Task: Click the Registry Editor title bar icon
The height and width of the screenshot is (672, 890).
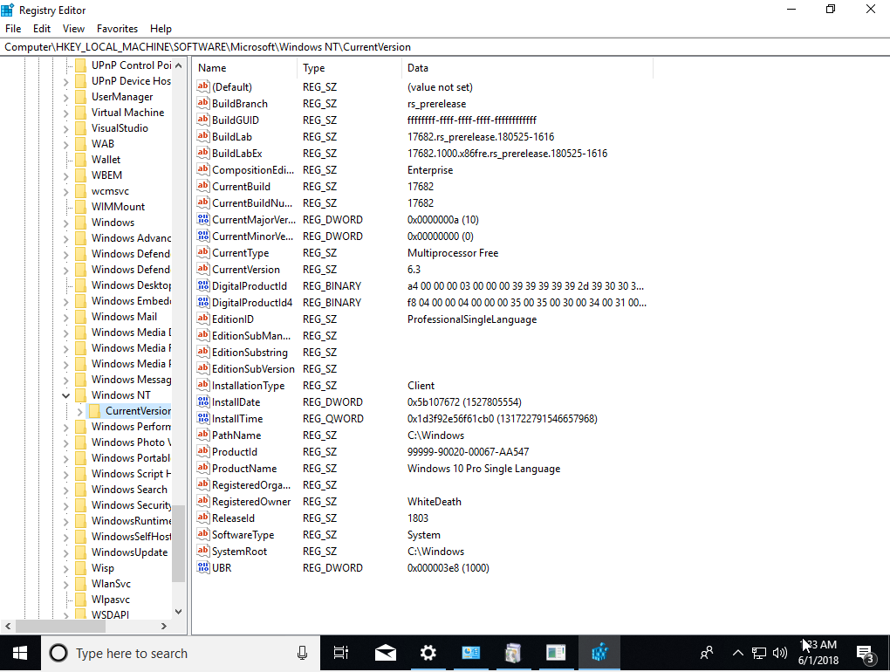Action: (8, 10)
